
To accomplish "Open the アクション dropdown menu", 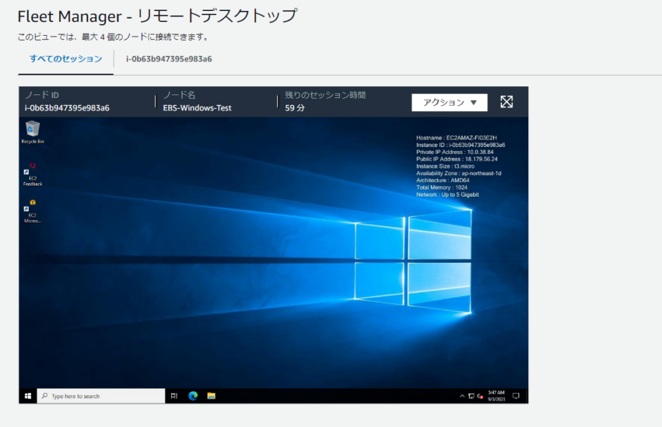I will (449, 103).
